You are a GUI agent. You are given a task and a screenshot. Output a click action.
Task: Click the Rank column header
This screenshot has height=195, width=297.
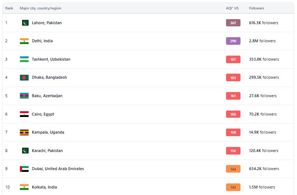[x=9, y=8]
